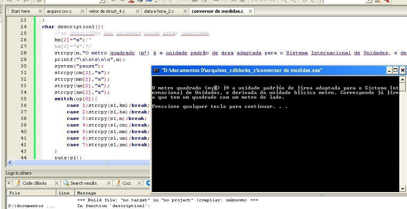
Task: Select the 'In function description1' build message
Action: click(114, 206)
